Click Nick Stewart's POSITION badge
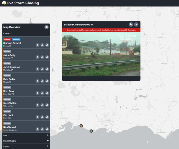Image resolution: width=179 pixels, height=149 pixels. point(7,123)
